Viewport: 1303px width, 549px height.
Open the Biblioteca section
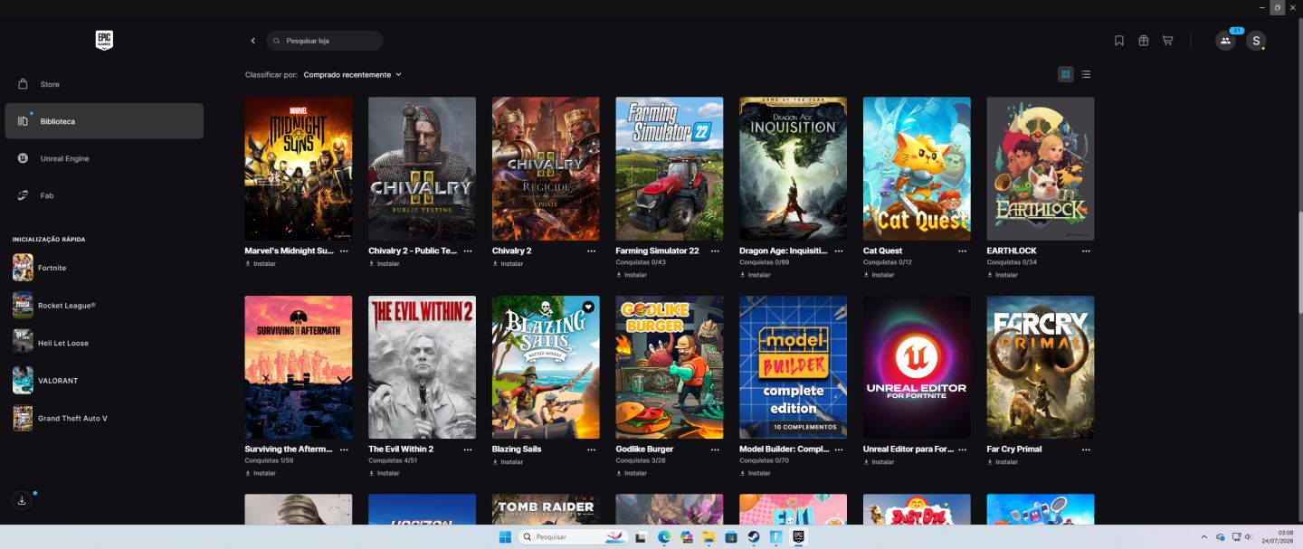[x=104, y=121]
